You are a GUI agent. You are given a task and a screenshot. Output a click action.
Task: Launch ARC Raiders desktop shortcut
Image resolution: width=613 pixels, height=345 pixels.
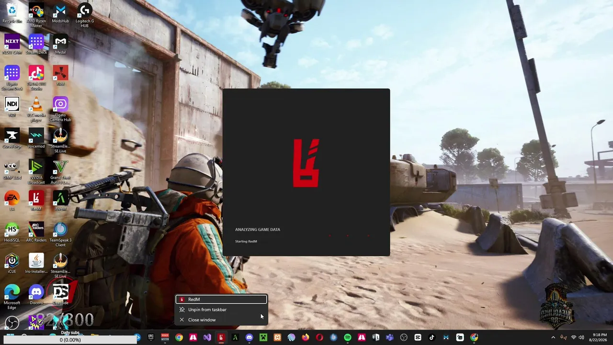[x=36, y=232]
